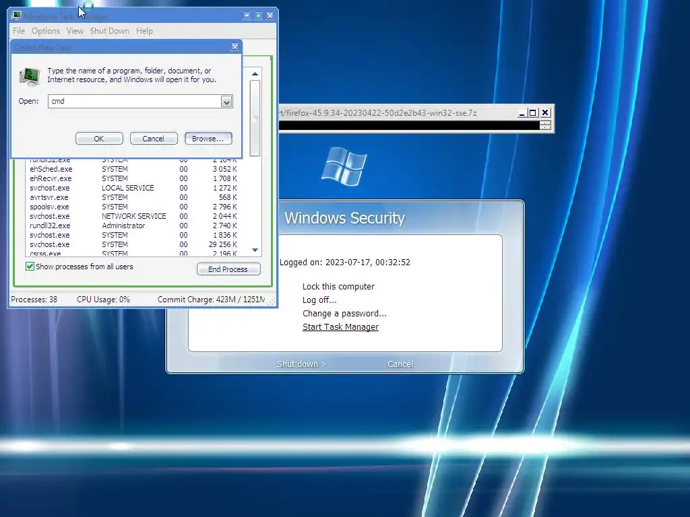Select svchost.exe LOCAL SERVICE row
Viewport: 690px width, 517px height.
133,188
